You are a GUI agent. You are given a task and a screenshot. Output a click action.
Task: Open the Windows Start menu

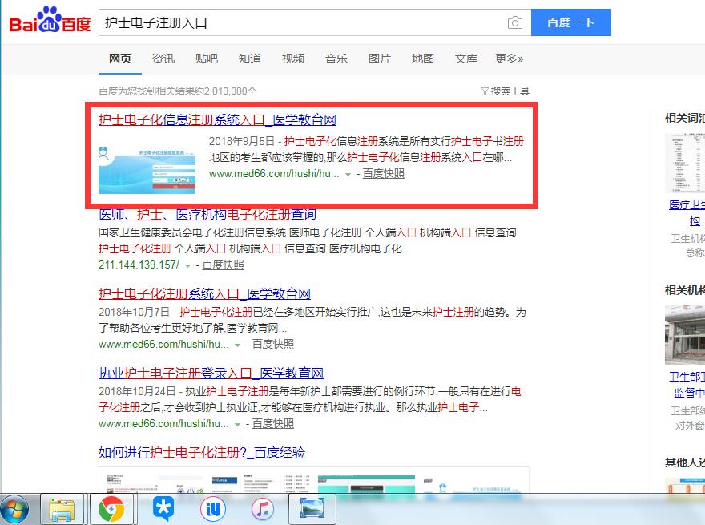click(x=16, y=508)
